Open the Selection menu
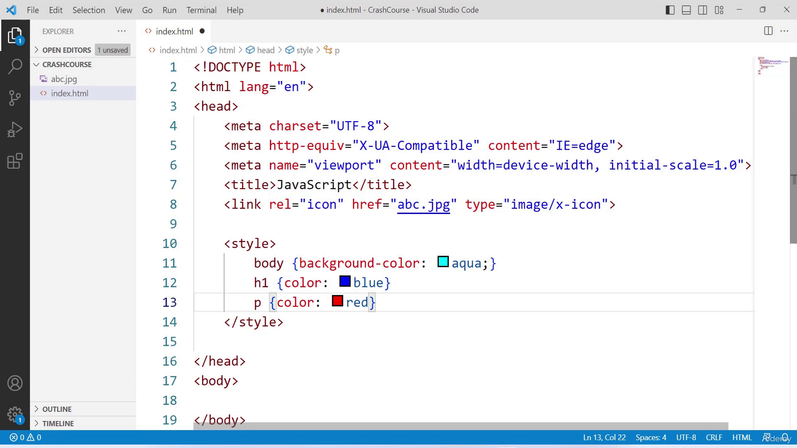Viewport: 797px width, 448px height. pyautogui.click(x=89, y=10)
